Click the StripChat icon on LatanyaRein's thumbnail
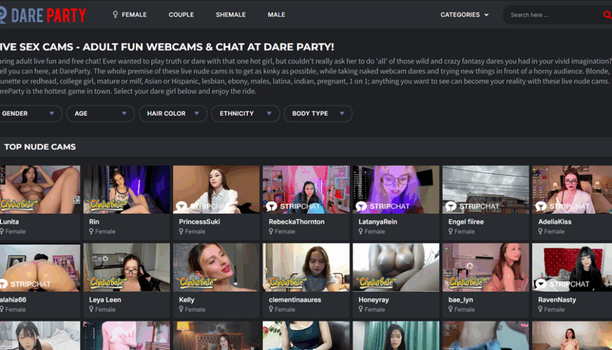The width and height of the screenshot is (612, 350). (362, 205)
